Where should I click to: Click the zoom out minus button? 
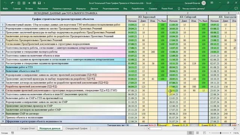click(210, 133)
